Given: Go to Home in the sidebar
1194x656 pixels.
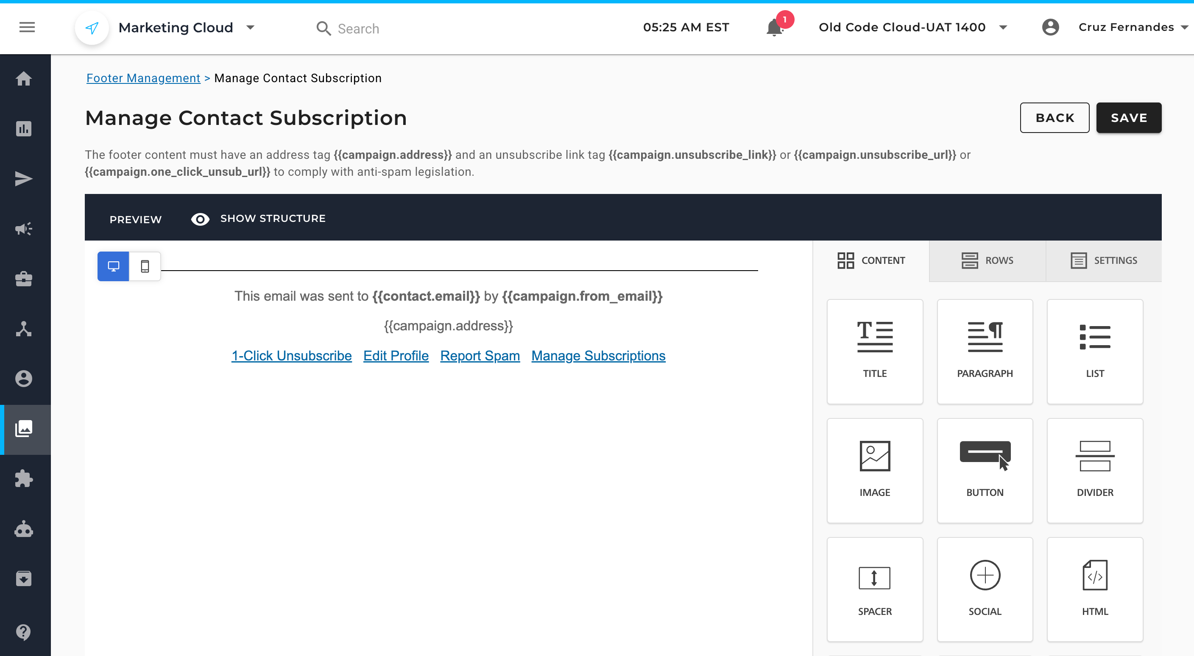Looking at the screenshot, I should pyautogui.click(x=24, y=79).
